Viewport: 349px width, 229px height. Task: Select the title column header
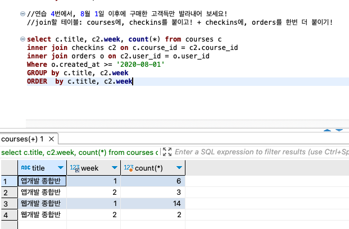[x=42, y=168]
